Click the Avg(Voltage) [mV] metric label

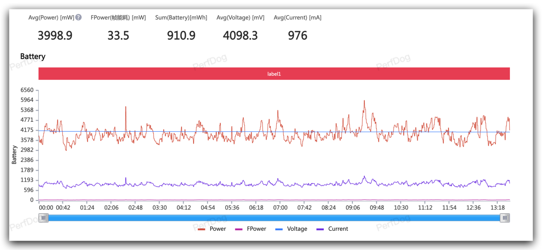coord(240,18)
